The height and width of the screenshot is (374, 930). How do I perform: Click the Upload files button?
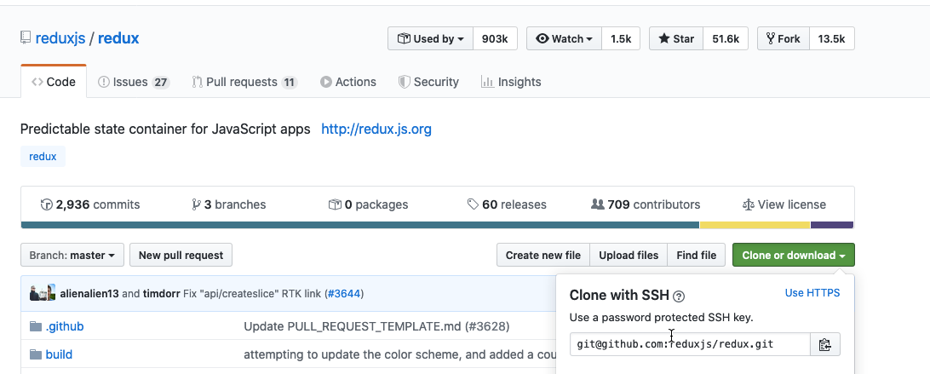(629, 256)
